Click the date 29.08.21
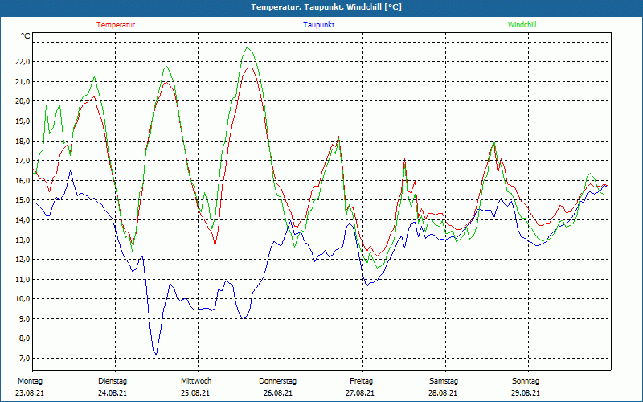Screen dimensions: 643x402 coord(526,393)
